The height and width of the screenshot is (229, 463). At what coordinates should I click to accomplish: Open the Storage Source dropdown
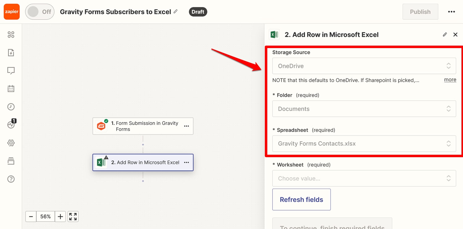tap(364, 66)
